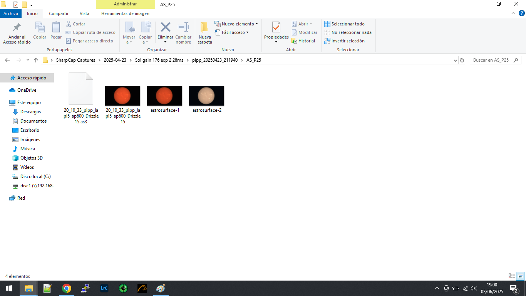526x296 pixels.
Task: Create a Nueva carpeta
Action: 205,33
